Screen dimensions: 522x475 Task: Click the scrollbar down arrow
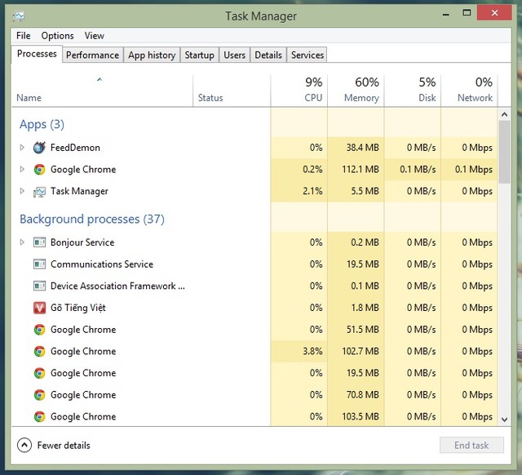(505, 417)
